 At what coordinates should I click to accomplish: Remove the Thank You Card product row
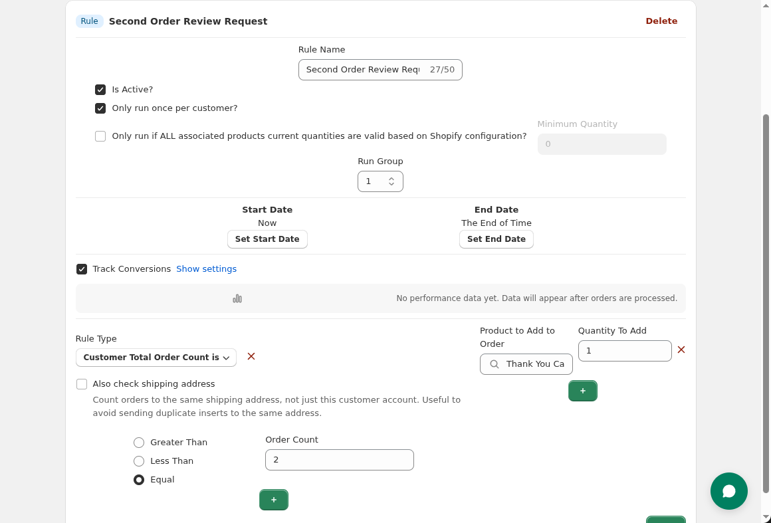click(681, 350)
